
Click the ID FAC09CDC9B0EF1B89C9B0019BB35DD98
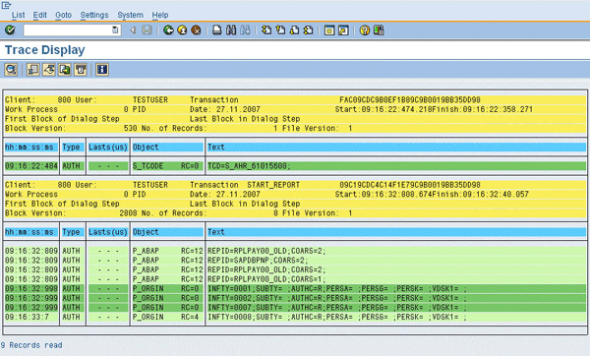[410, 99]
